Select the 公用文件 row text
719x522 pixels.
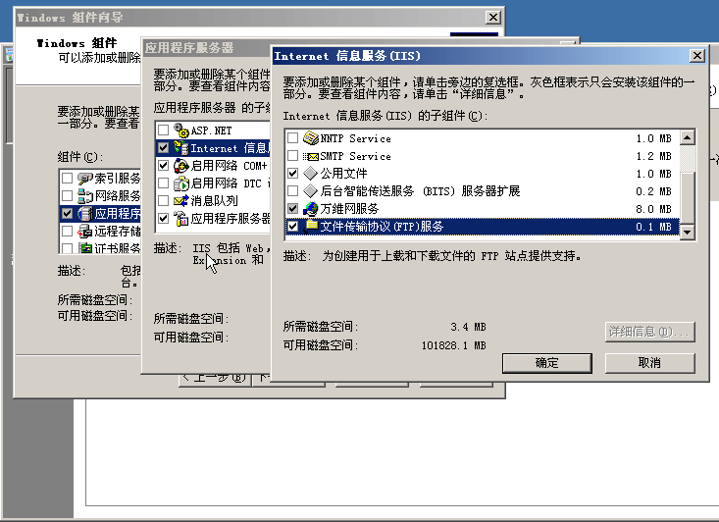[x=343, y=174]
